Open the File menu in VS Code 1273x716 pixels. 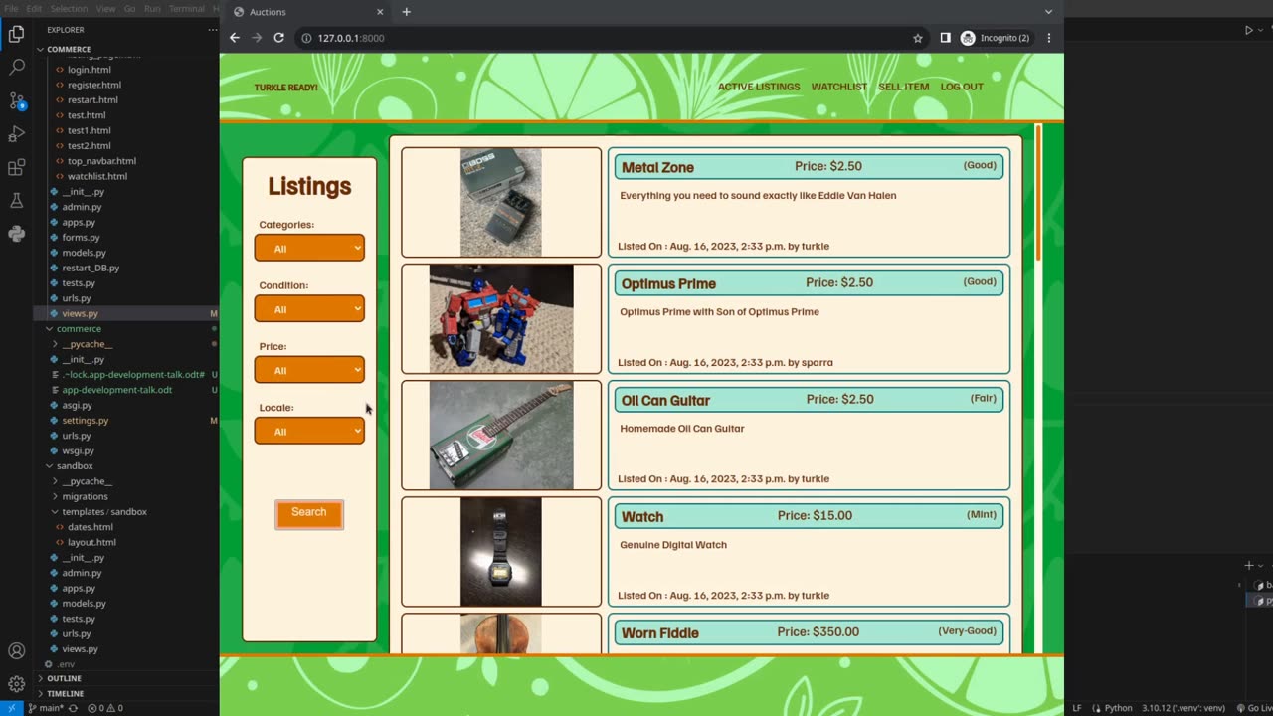click(x=12, y=8)
